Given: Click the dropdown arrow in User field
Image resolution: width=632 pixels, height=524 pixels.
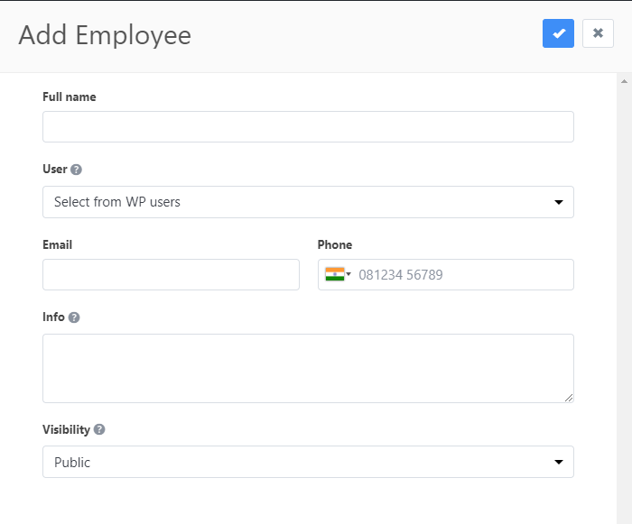Looking at the screenshot, I should point(559,202).
